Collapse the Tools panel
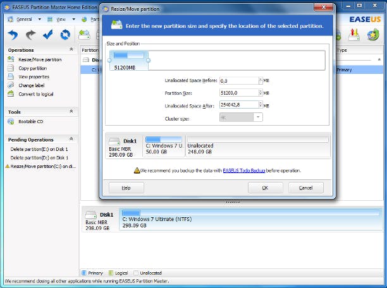This screenshot has height=288, width=387. [71, 111]
